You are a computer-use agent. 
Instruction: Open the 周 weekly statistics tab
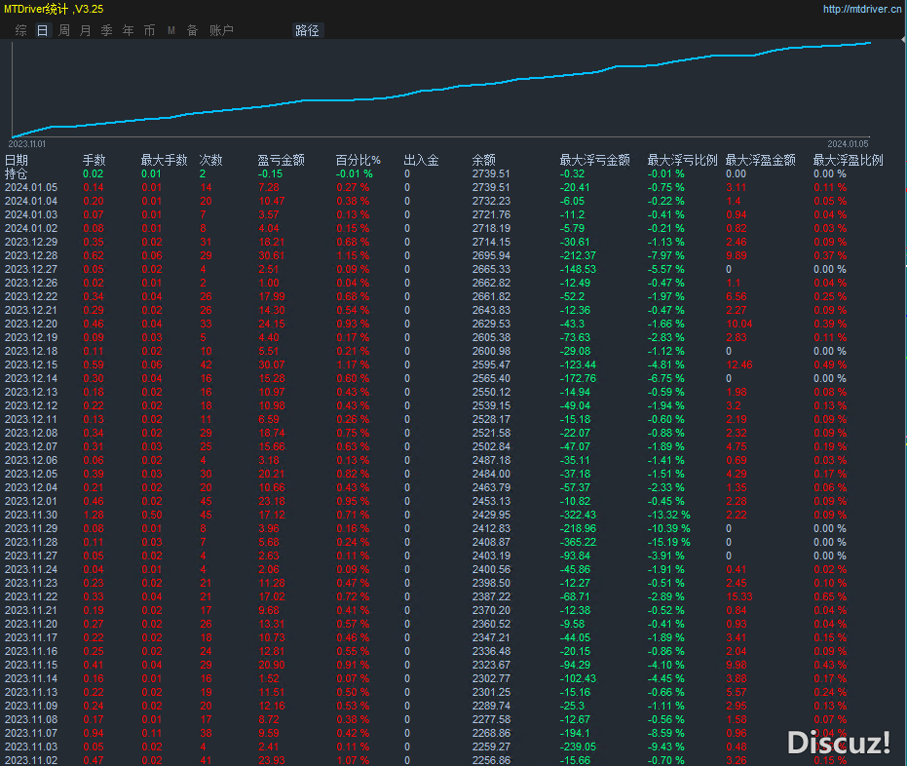point(64,30)
